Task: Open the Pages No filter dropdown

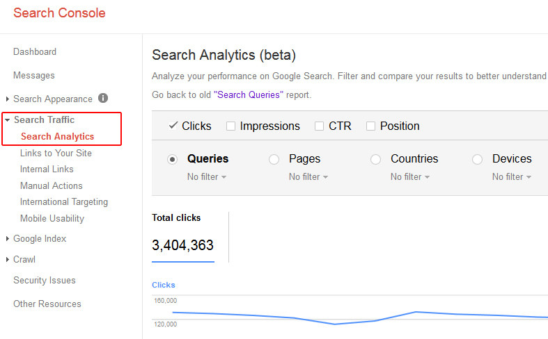Action: 308,177
